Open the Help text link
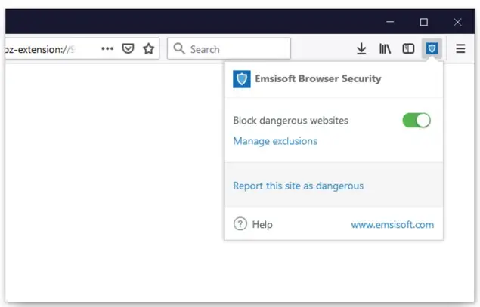The height and width of the screenshot is (307, 480). (262, 225)
